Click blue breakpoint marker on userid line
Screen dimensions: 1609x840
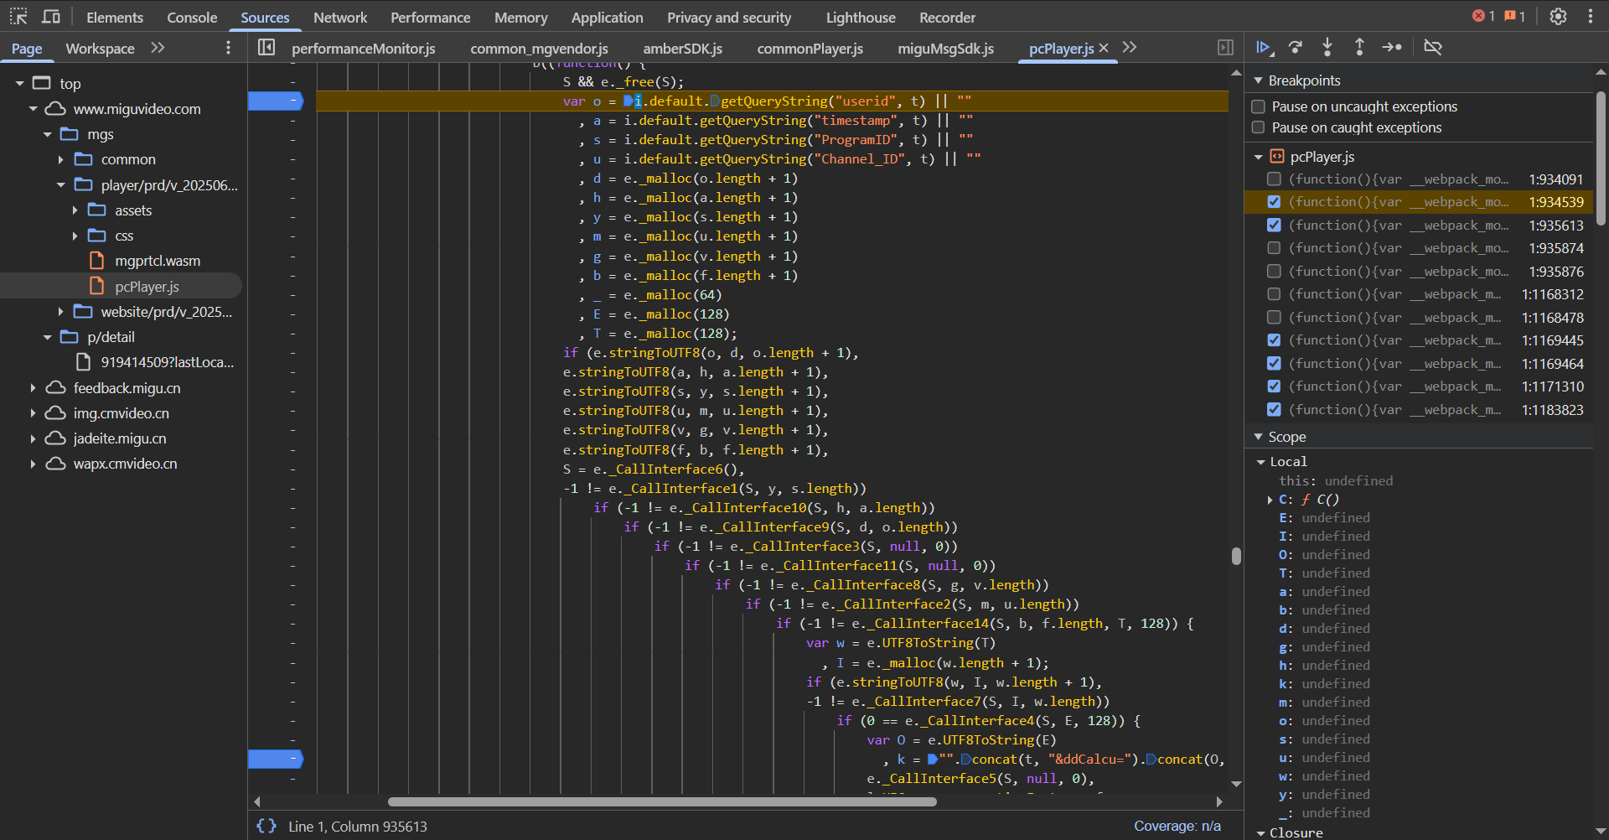[x=276, y=101]
